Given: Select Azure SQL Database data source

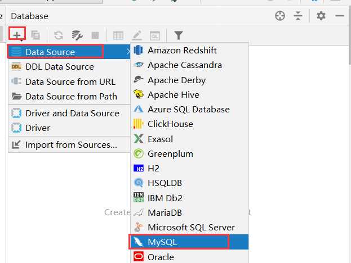Looking at the screenshot, I should point(190,110).
